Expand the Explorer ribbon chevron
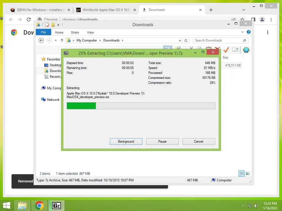The image size is (282, 211). [242, 32]
